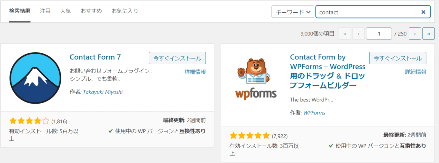Jump to last page double-arrow button
Screen dimensions: 439x163
(428, 34)
